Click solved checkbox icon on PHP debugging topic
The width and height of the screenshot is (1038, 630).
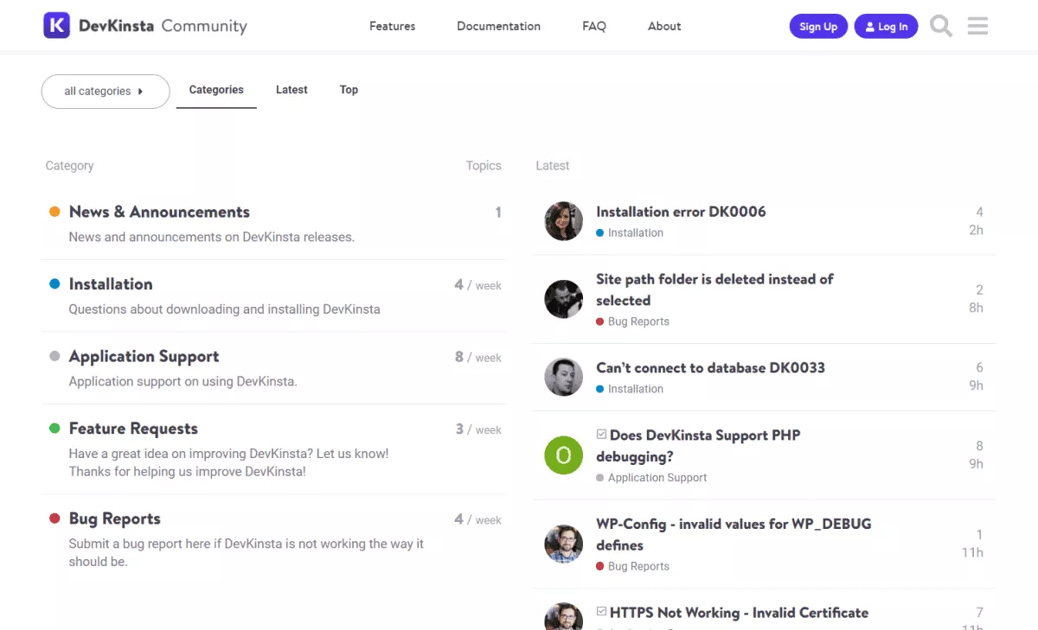(602, 435)
